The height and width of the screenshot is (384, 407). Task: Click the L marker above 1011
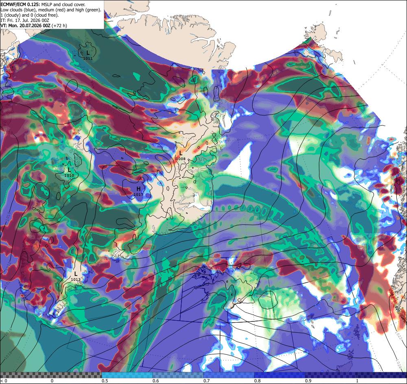(x=88, y=52)
